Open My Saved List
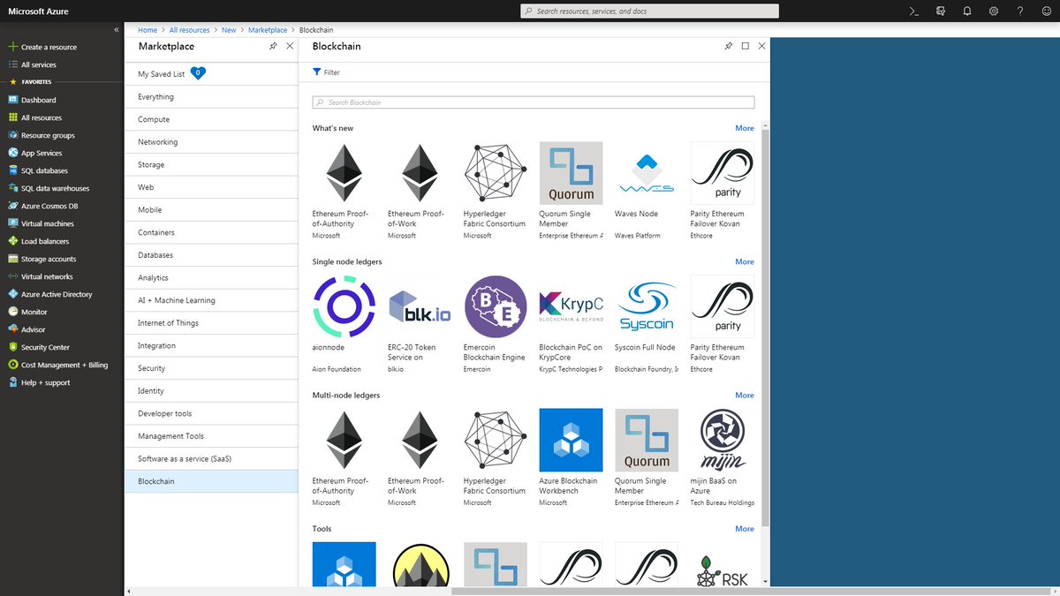 [x=212, y=74]
